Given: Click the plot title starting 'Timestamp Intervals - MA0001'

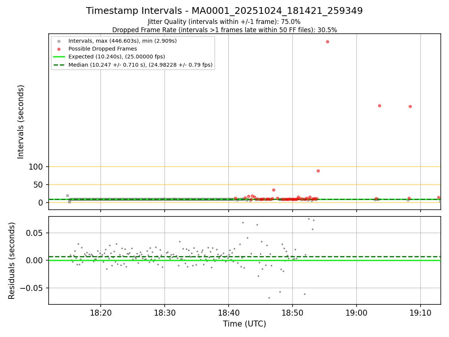Looking at the screenshot, I should tap(224, 11).
